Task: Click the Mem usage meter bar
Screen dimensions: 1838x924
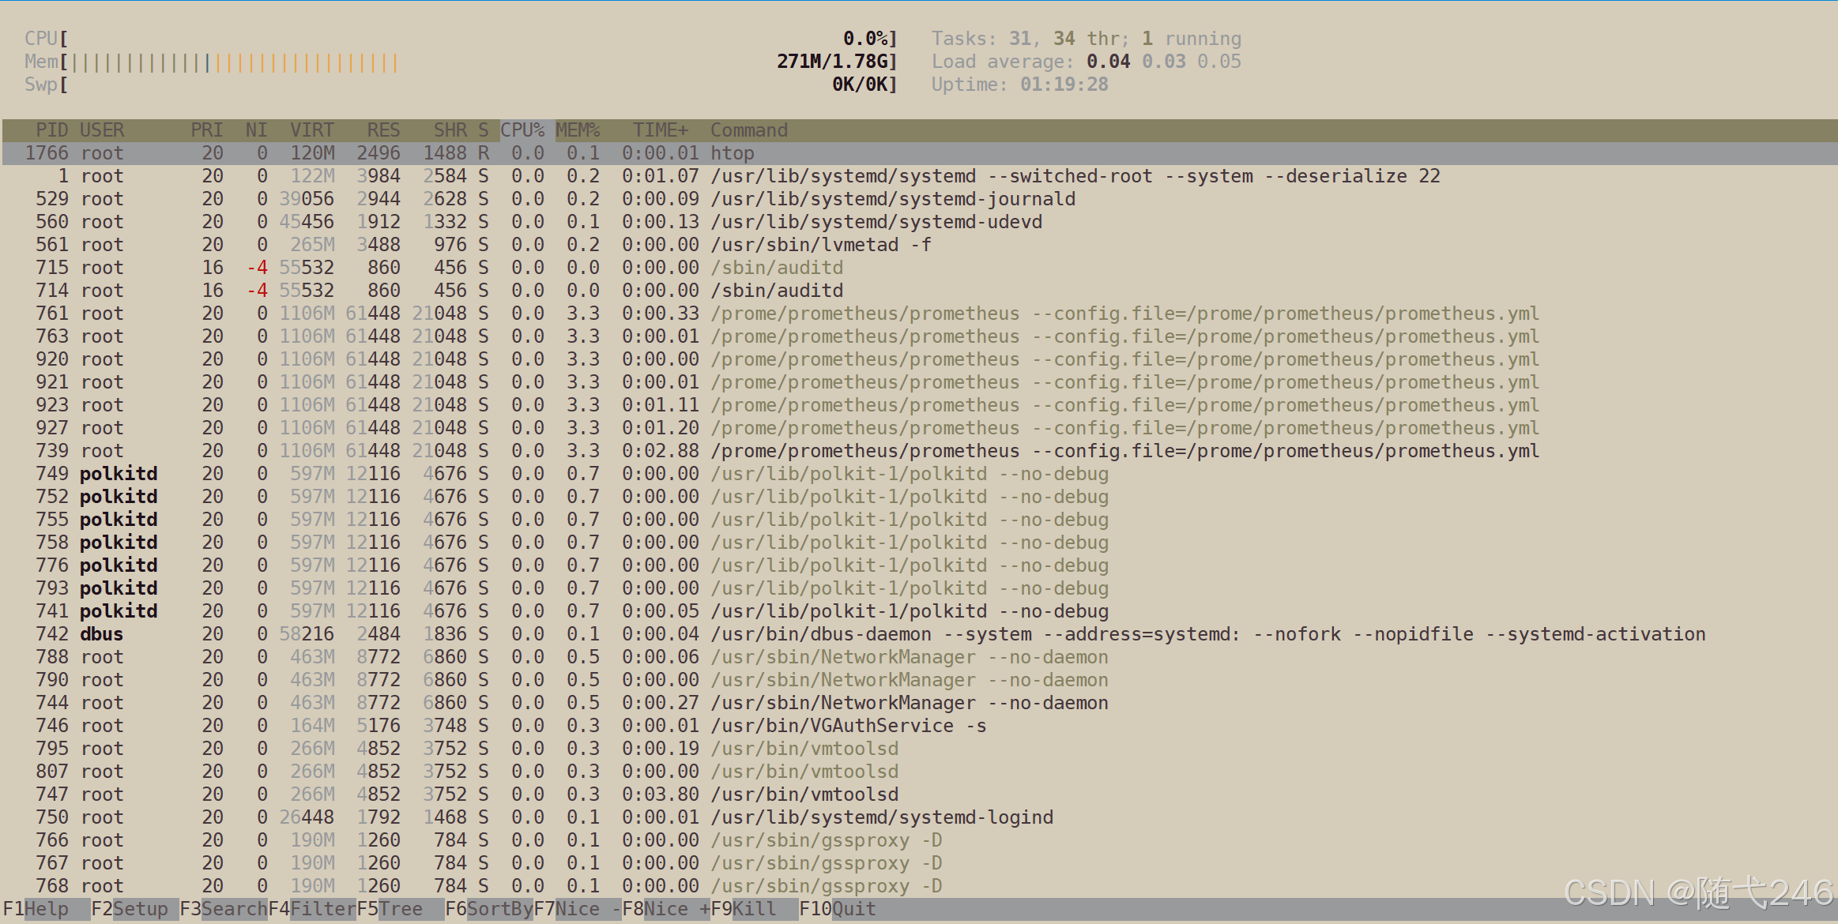Action: (237, 62)
